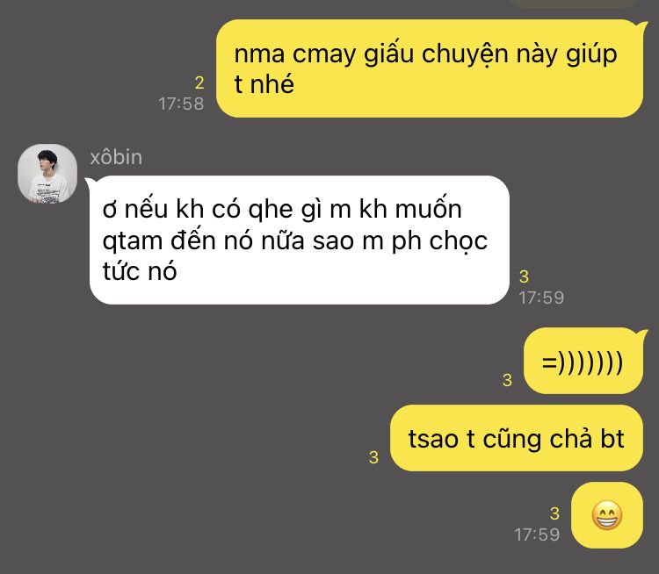This screenshot has height=574, width=659.
Task: Tap the 17:58 timestamp beside first message
Action: tap(181, 104)
